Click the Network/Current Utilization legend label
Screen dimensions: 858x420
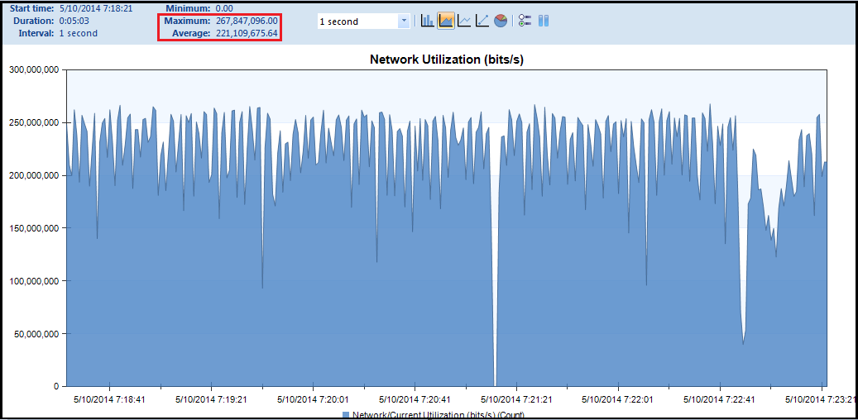point(439,414)
